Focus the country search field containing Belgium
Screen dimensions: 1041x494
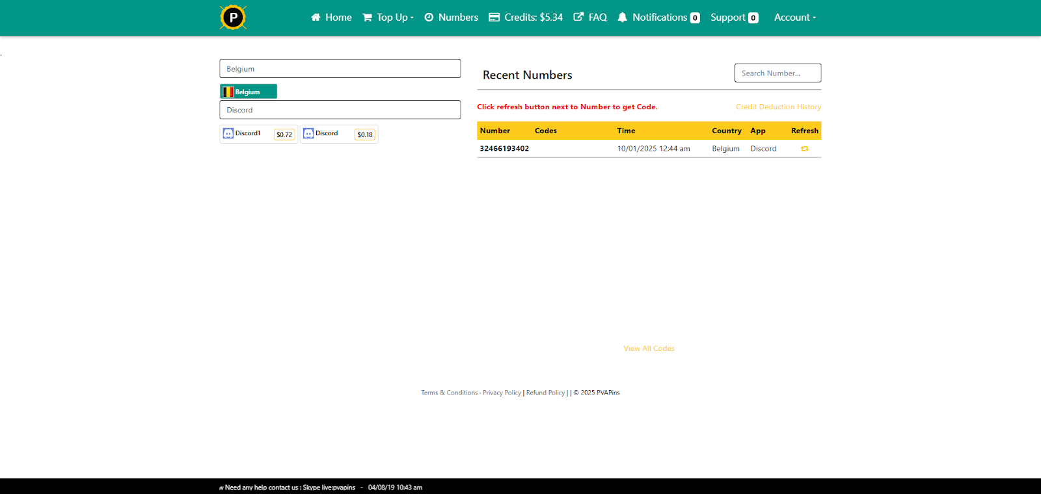coord(340,69)
